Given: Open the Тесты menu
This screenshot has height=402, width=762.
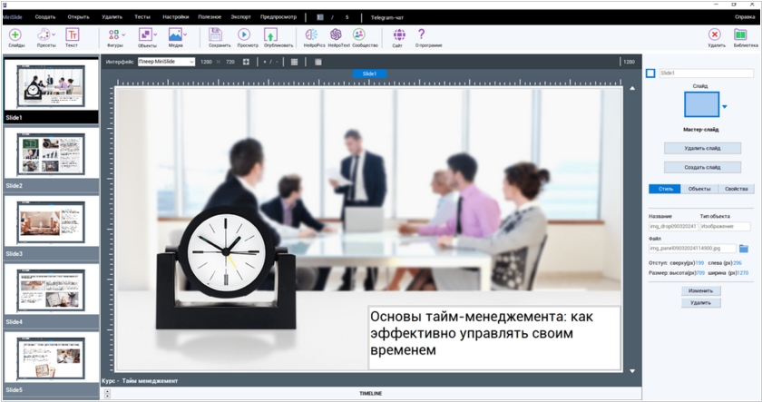Looking at the screenshot, I should click(142, 17).
